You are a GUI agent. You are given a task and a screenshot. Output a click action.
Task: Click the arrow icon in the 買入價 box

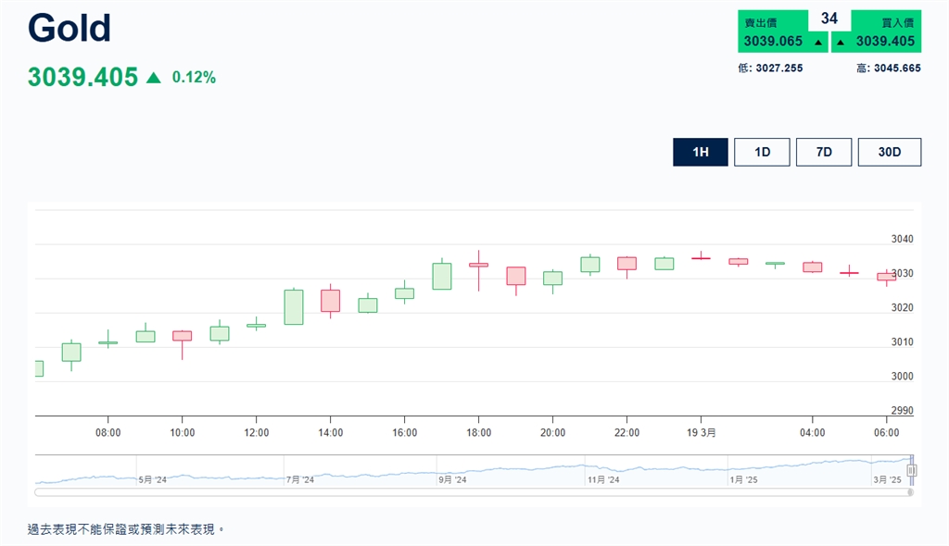pyautogui.click(x=840, y=42)
